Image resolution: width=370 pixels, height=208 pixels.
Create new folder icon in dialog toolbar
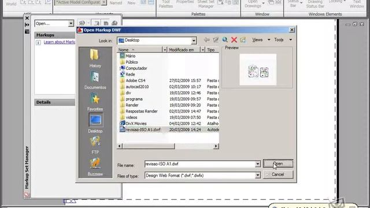point(243,40)
